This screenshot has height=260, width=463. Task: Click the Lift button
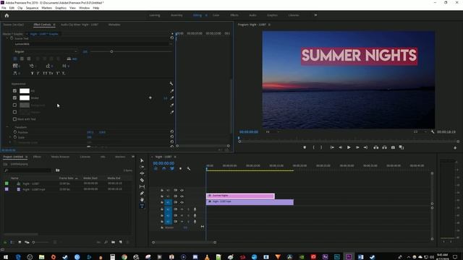(x=376, y=147)
